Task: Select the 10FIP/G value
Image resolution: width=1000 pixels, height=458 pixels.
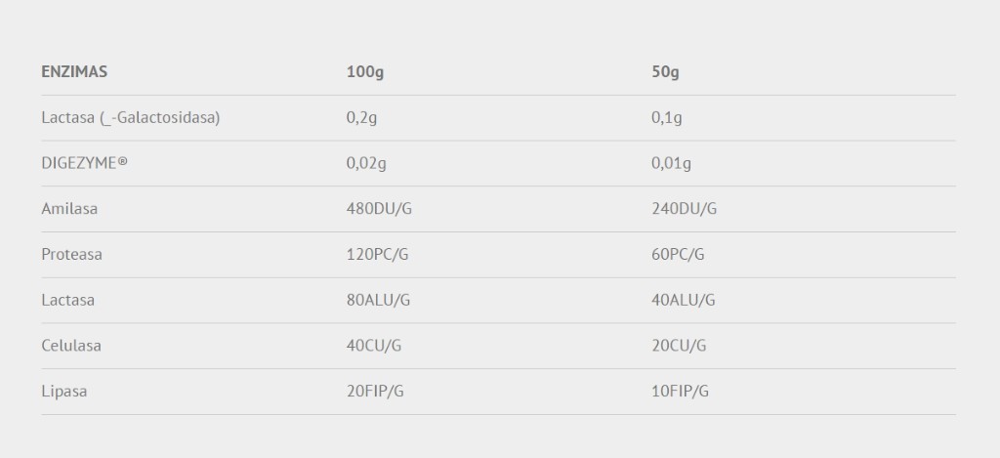Action: [680, 392]
